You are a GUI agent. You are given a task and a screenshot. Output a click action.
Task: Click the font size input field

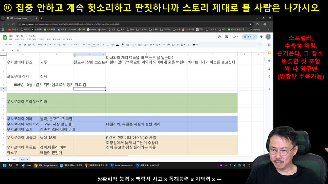tap(94, 45)
